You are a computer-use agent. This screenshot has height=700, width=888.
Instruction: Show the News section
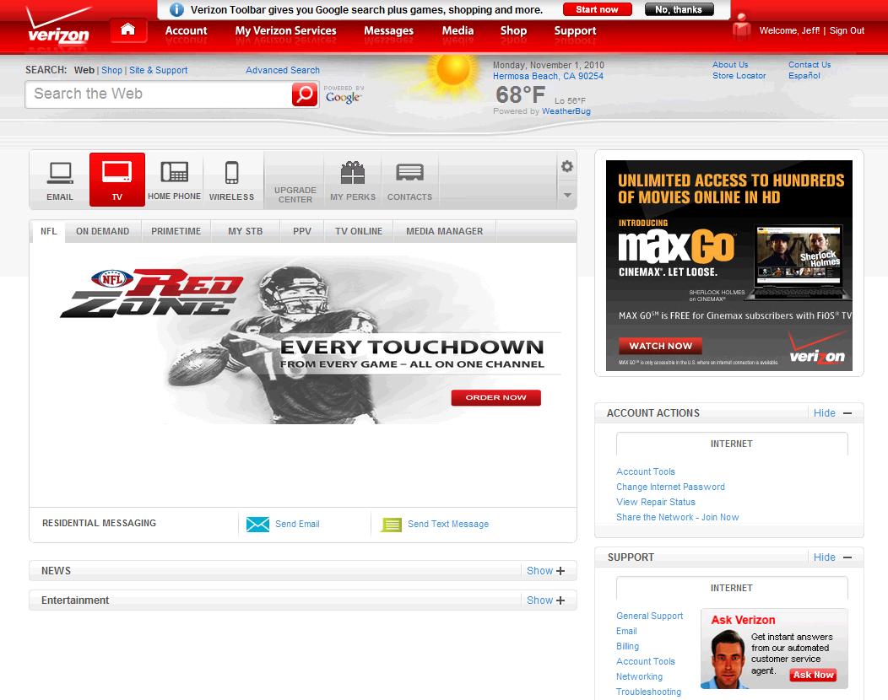point(545,571)
